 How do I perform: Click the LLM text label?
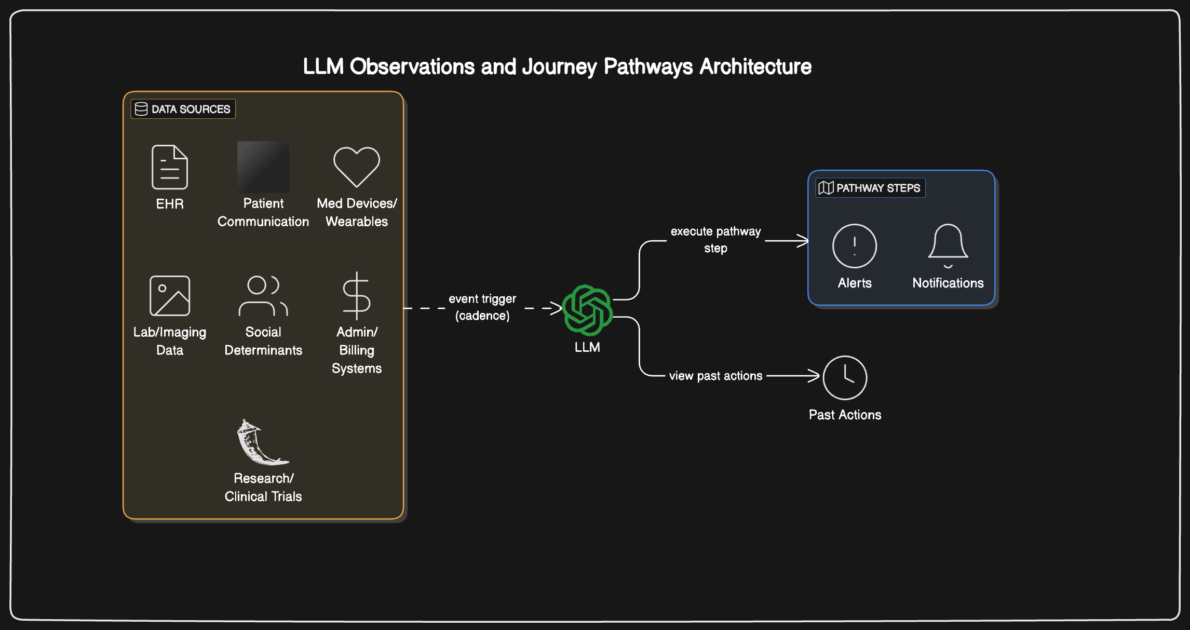point(587,347)
